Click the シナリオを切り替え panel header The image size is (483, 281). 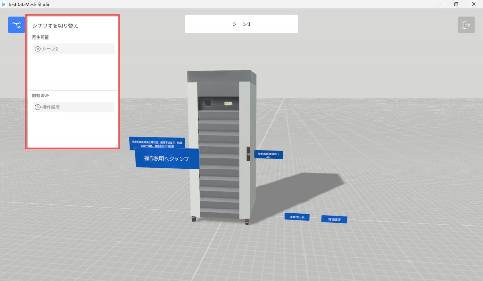pos(55,25)
